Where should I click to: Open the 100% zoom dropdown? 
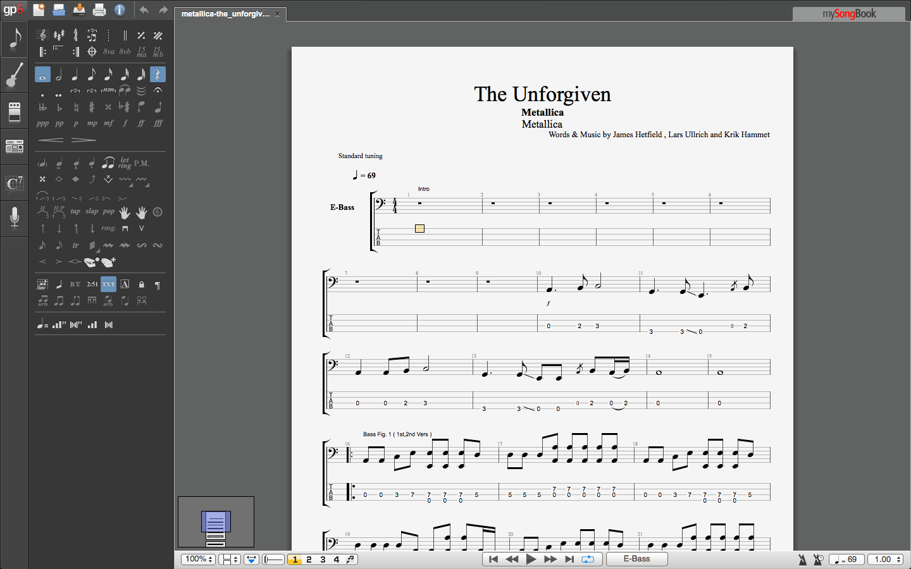point(198,560)
